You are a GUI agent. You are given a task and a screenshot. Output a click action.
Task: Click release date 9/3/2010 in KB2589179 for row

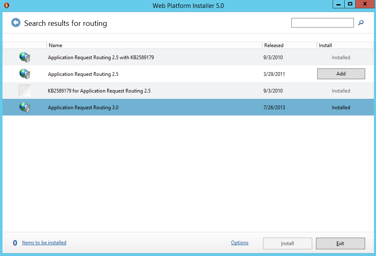click(x=273, y=91)
